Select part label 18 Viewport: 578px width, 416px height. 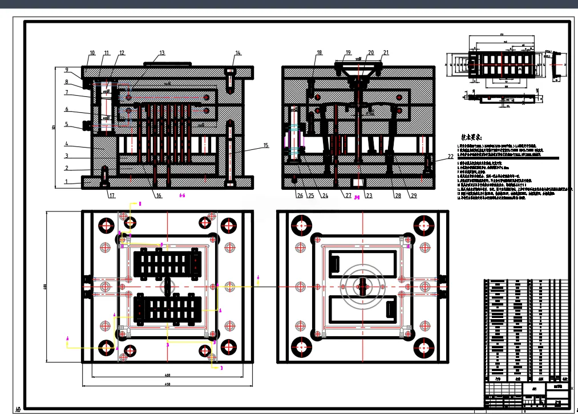point(319,52)
